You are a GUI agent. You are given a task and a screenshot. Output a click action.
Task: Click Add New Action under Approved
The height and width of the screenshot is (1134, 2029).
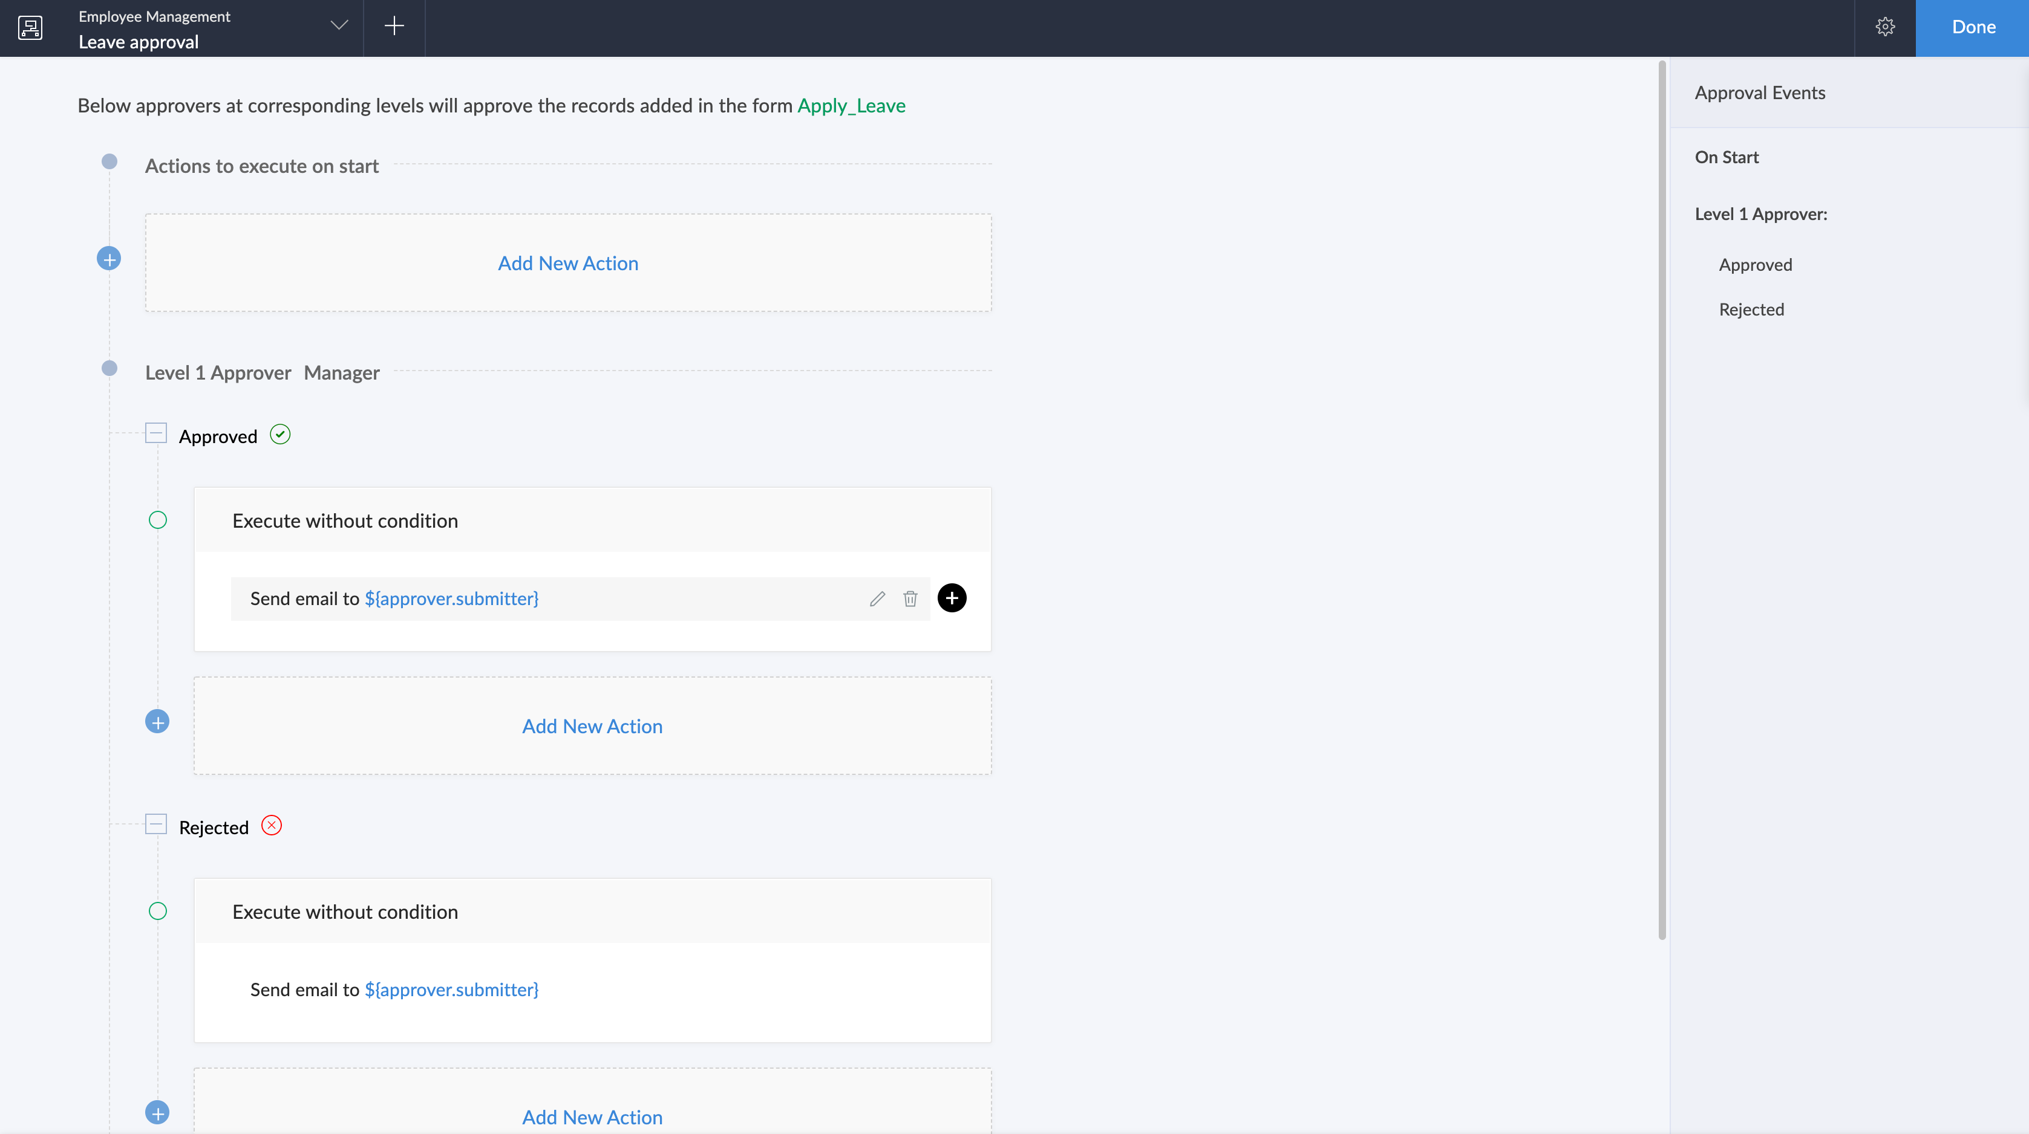592,725
